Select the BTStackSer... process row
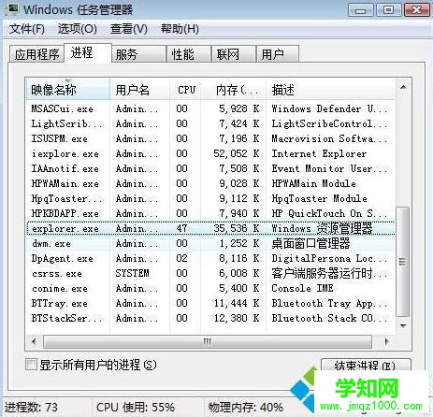Image resolution: width=433 pixels, height=417 pixels. click(210, 318)
